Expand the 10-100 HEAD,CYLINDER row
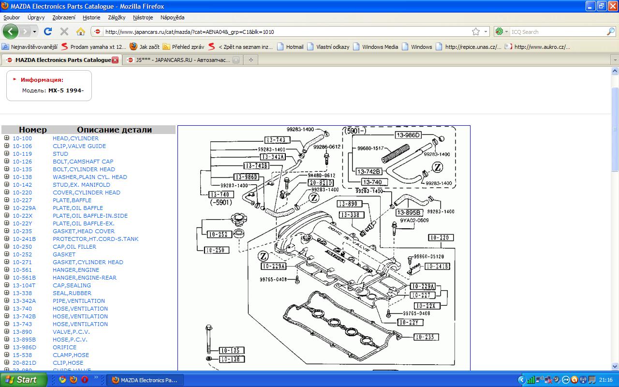 coord(7,138)
